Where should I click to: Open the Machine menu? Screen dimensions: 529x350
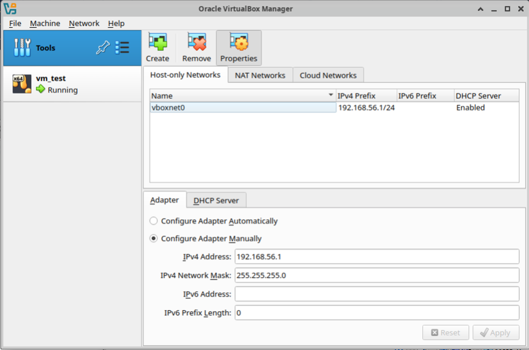(45, 23)
